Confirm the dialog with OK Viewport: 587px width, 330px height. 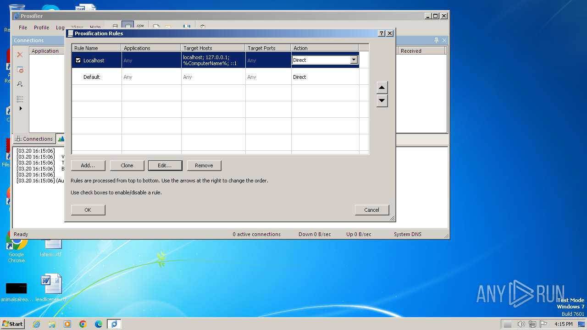pos(88,210)
